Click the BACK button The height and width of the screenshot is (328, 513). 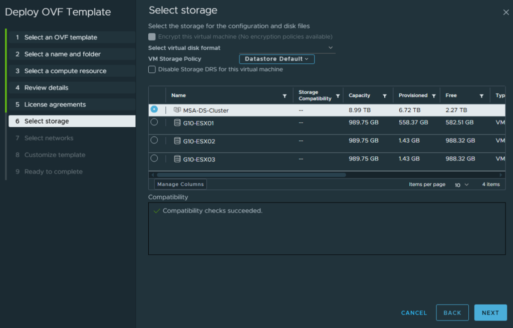click(x=452, y=312)
